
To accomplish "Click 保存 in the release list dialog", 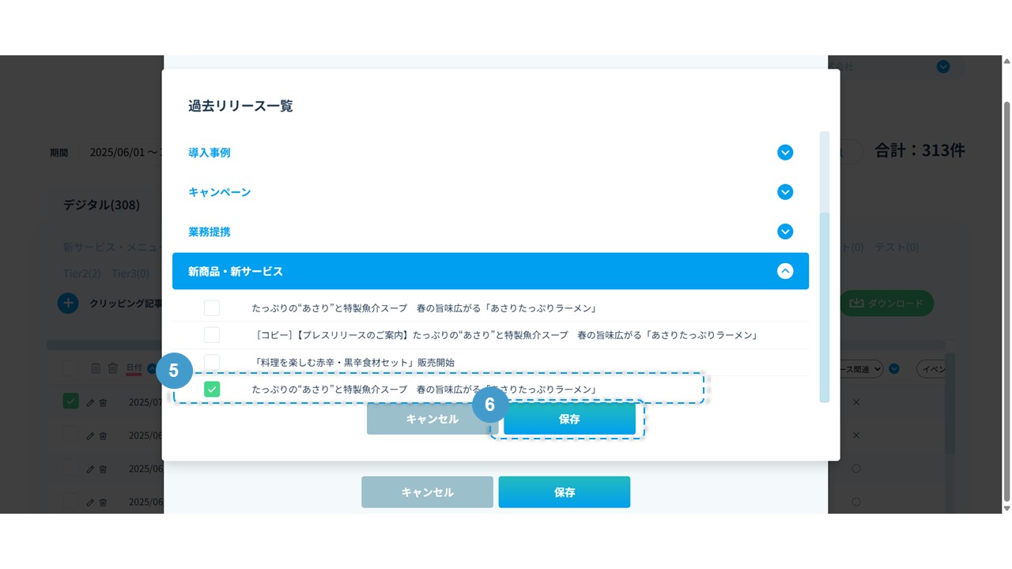I will coord(569,419).
